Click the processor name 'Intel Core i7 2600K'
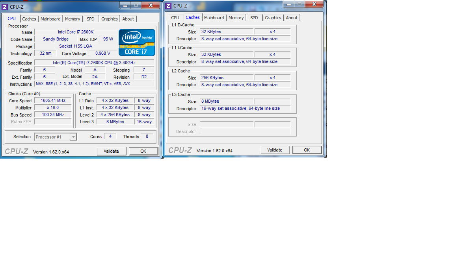This screenshot has width=454, height=255. (x=76, y=32)
